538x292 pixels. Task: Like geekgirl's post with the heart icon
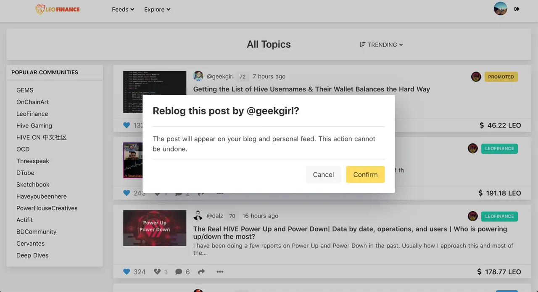coord(127,125)
